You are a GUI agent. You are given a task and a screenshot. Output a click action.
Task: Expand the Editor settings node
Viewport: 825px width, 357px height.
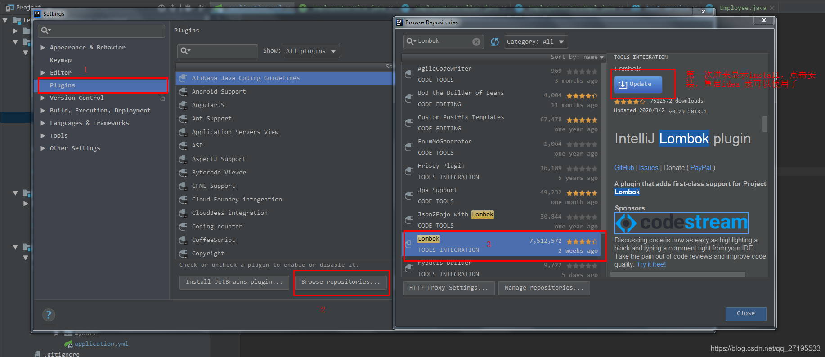(43, 73)
